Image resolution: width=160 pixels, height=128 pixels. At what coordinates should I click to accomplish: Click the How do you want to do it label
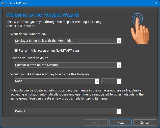[29, 58]
